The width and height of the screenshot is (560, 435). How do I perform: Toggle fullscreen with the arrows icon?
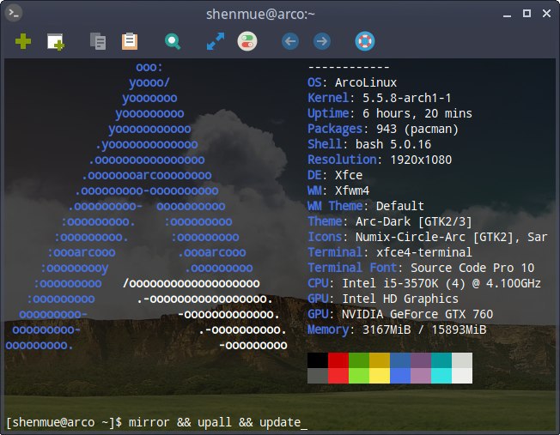pos(216,41)
